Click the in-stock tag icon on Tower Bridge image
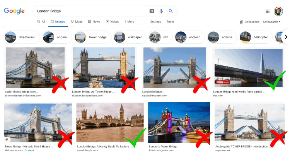This screenshot has height=154, width=290. click(x=7, y=139)
